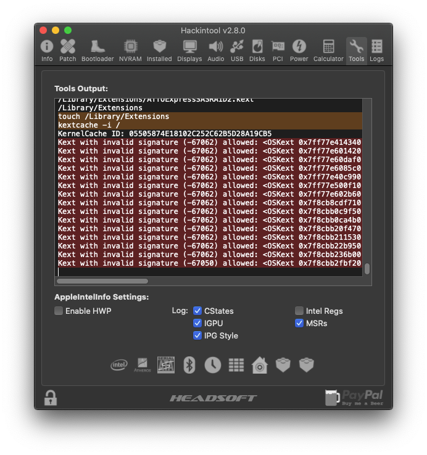Click the clock tool icon
Image resolution: width=427 pixels, height=455 pixels.
point(213,365)
